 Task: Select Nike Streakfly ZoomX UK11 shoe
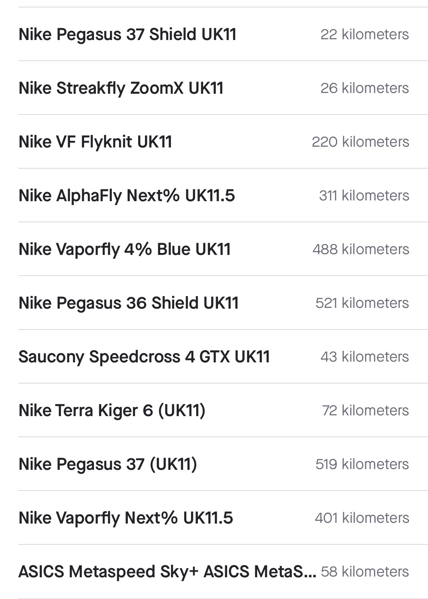(x=214, y=88)
